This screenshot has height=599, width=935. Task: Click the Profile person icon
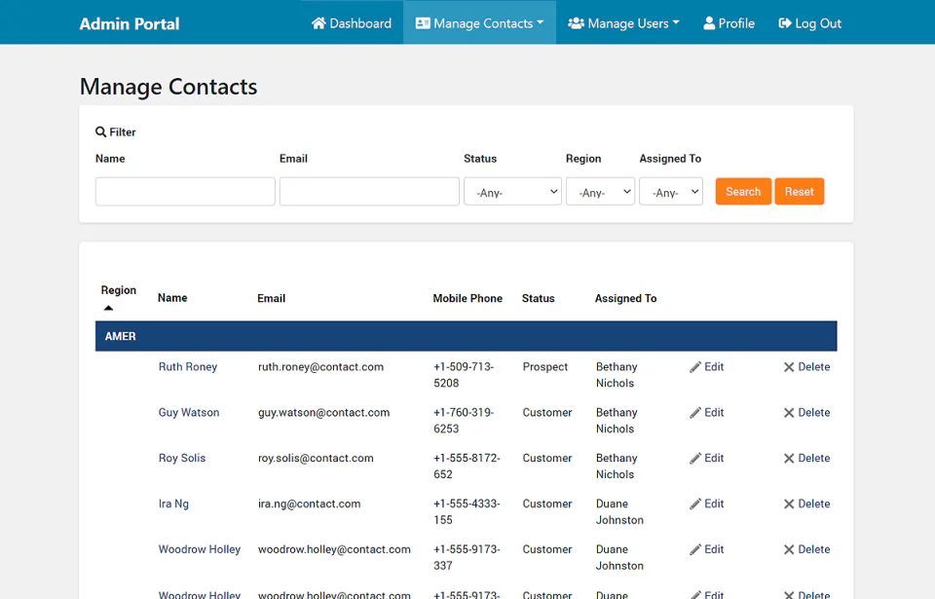click(x=709, y=23)
